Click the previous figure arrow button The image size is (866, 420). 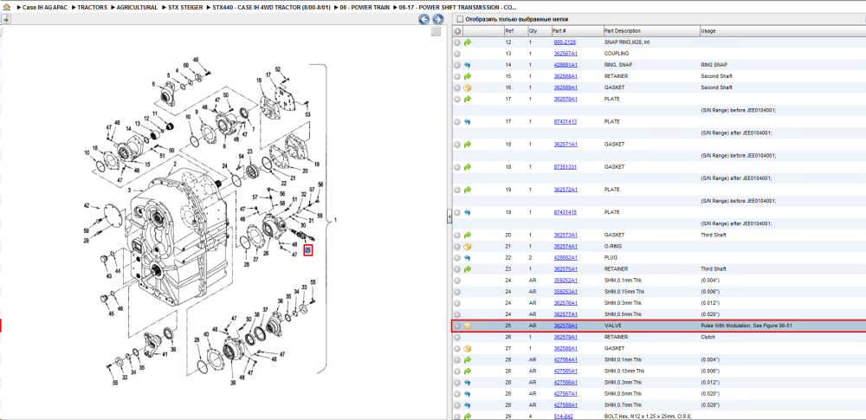(x=423, y=20)
